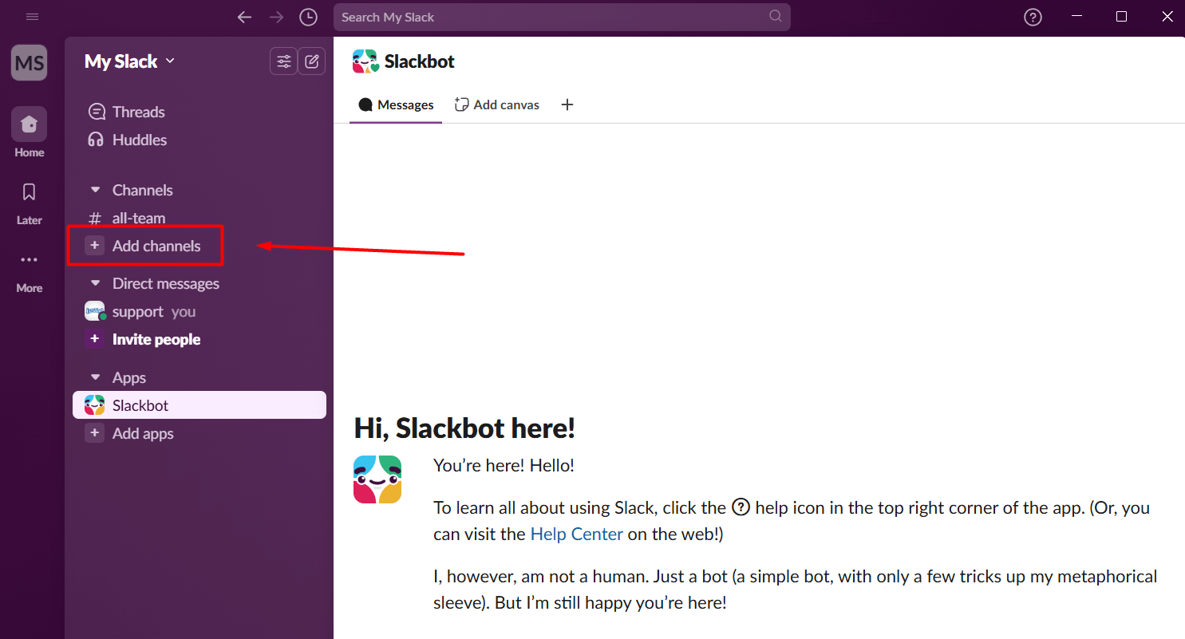The width and height of the screenshot is (1185, 639).
Task: Select the MS workspace avatar
Action: pos(29,63)
